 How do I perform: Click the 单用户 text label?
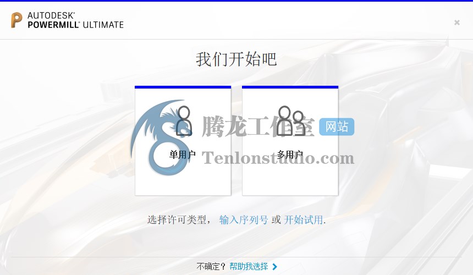tap(182, 155)
